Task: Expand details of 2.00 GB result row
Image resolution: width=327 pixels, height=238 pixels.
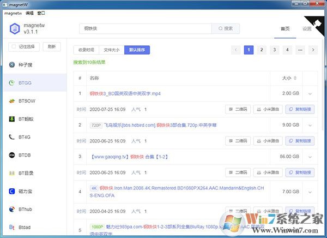Action: tap(310, 93)
